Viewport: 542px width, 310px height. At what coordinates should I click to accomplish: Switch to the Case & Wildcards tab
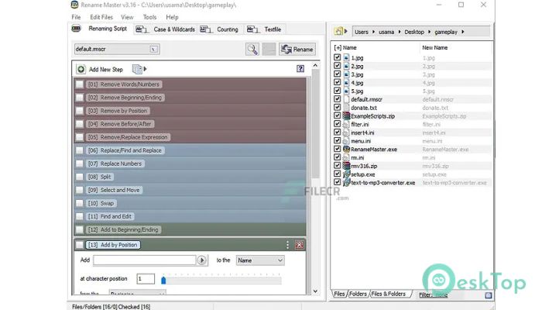point(166,29)
